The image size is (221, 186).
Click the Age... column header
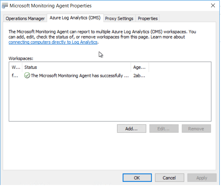[139, 67]
